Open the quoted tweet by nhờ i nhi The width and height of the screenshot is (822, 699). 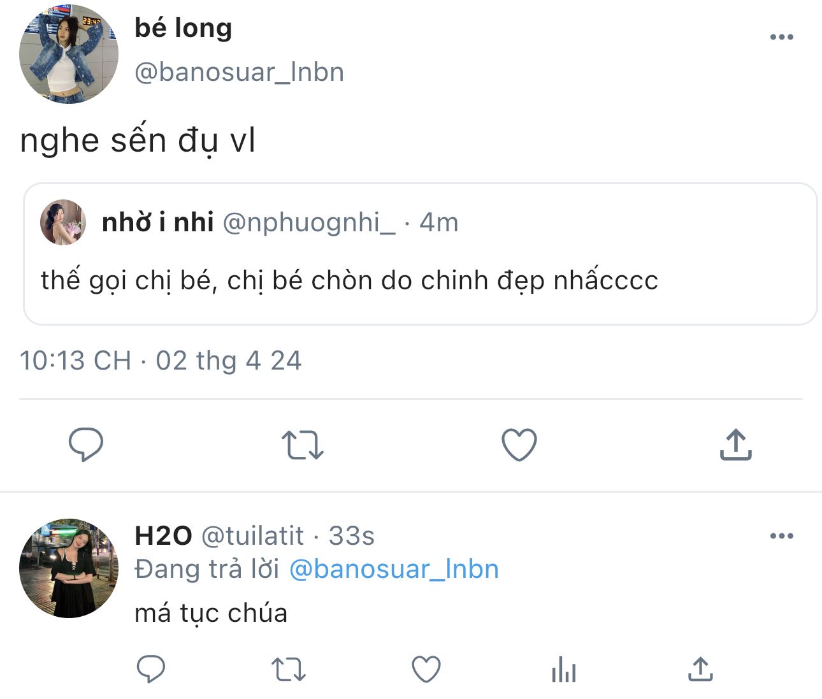421,280
